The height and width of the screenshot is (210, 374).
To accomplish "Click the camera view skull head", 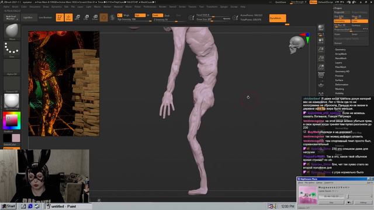I will pyautogui.click(x=296, y=44).
